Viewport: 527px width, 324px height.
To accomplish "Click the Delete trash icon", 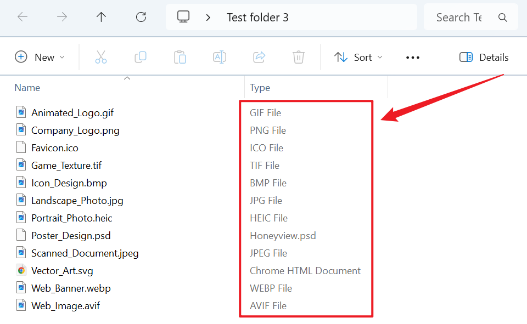I will coord(299,57).
